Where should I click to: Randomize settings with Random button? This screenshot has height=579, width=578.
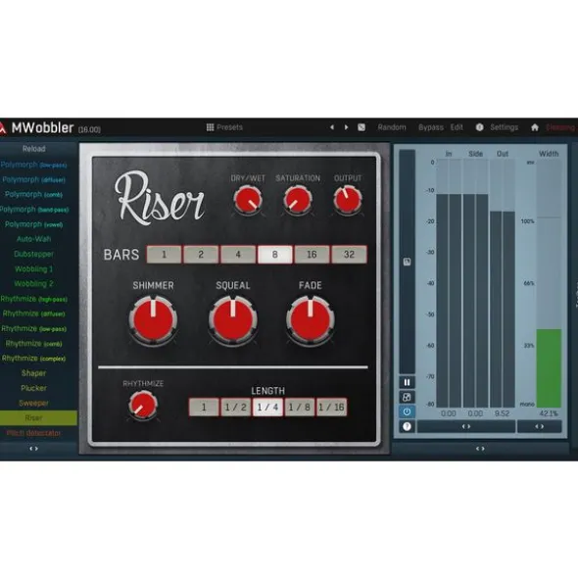coord(392,127)
